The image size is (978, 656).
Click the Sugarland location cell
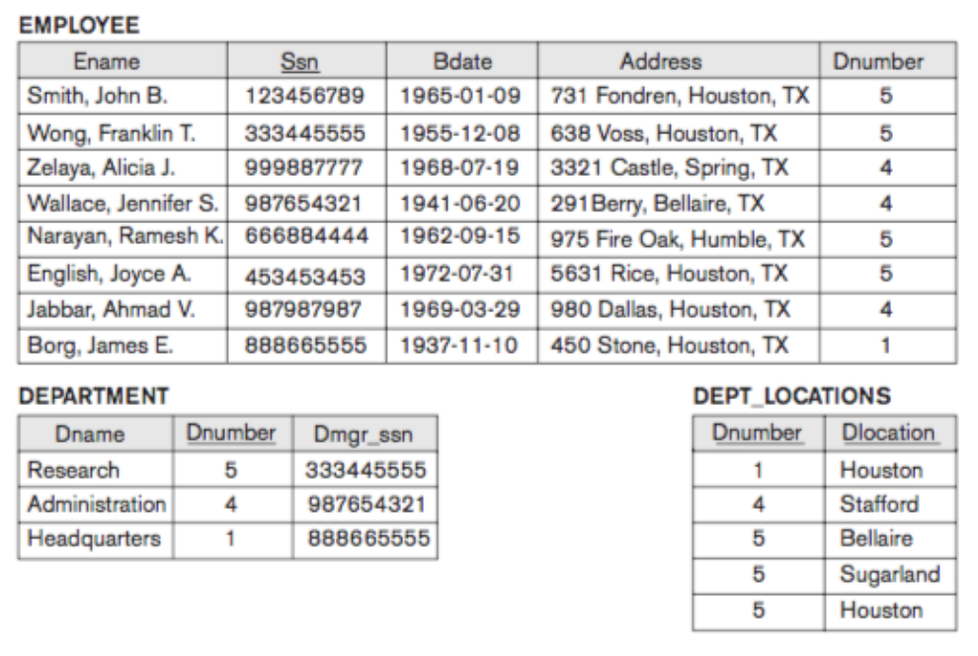[888, 576]
